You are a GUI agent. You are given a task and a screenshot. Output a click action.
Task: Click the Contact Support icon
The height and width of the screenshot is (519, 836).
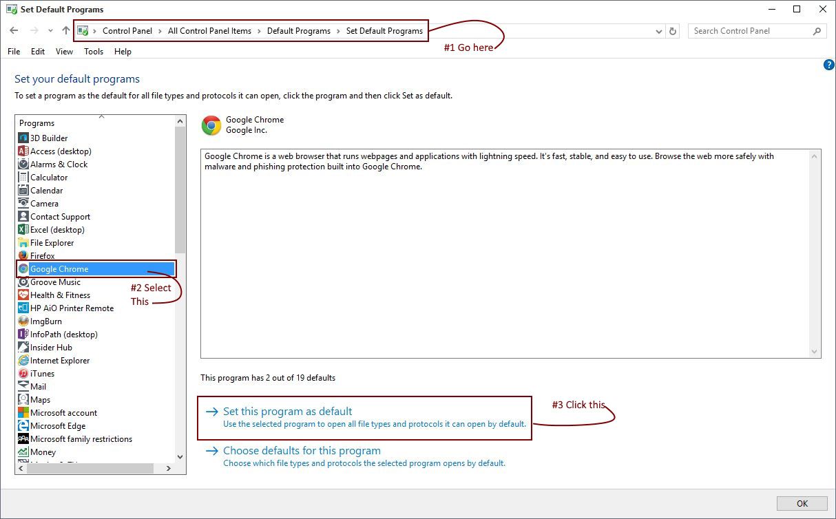[23, 216]
